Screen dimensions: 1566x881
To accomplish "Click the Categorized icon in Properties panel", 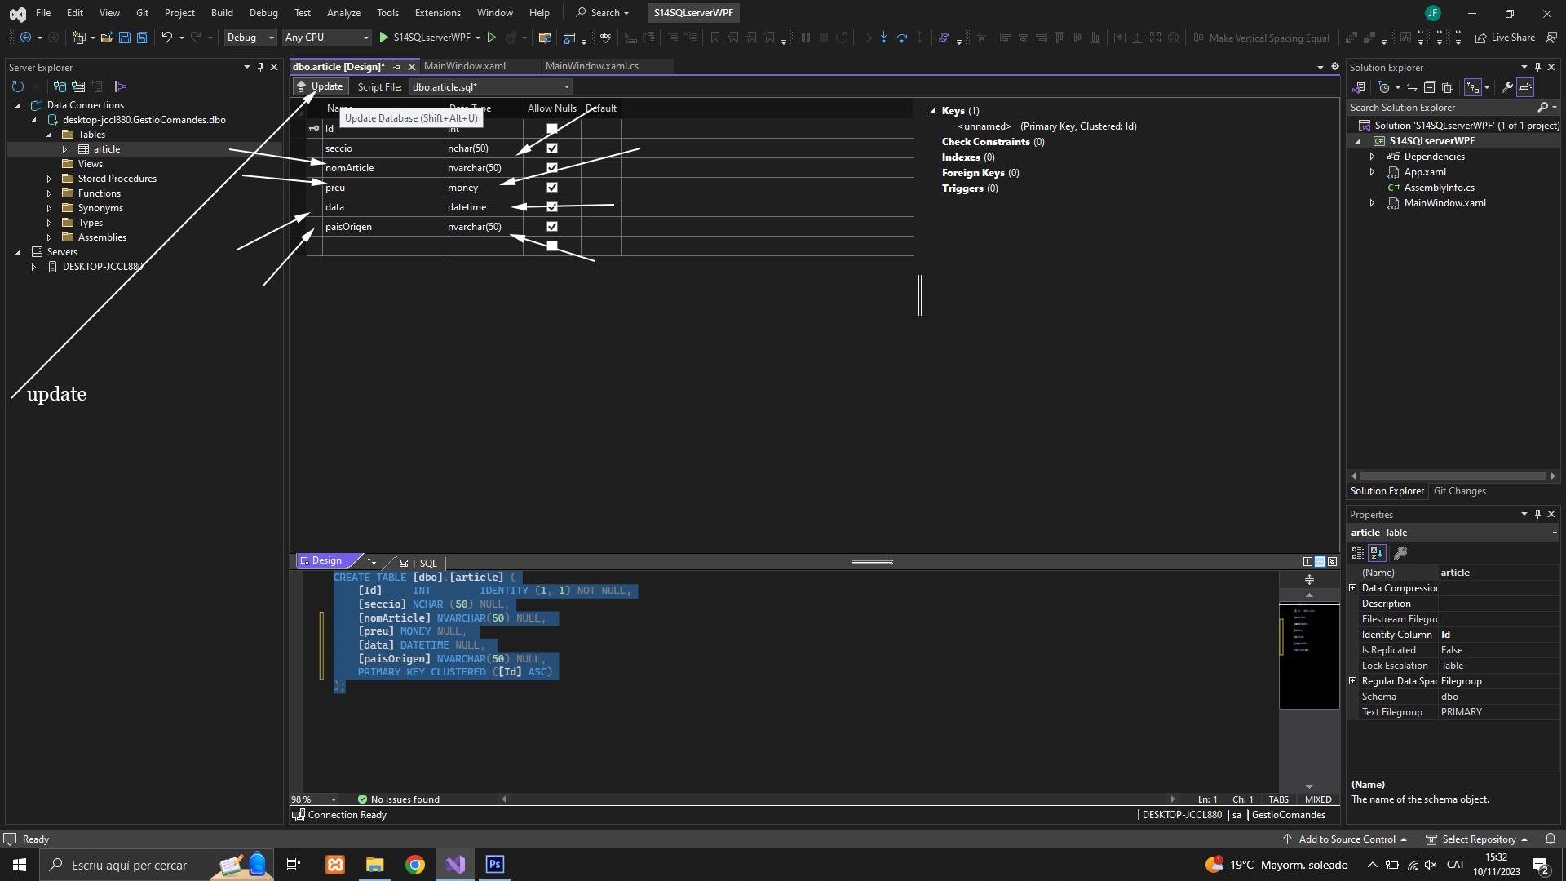I will 1358,553.
